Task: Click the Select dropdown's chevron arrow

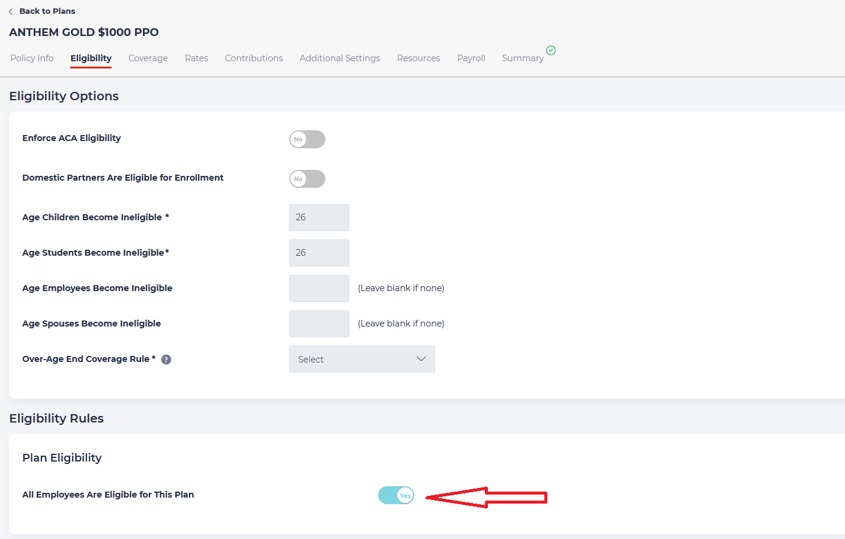Action: tap(421, 359)
